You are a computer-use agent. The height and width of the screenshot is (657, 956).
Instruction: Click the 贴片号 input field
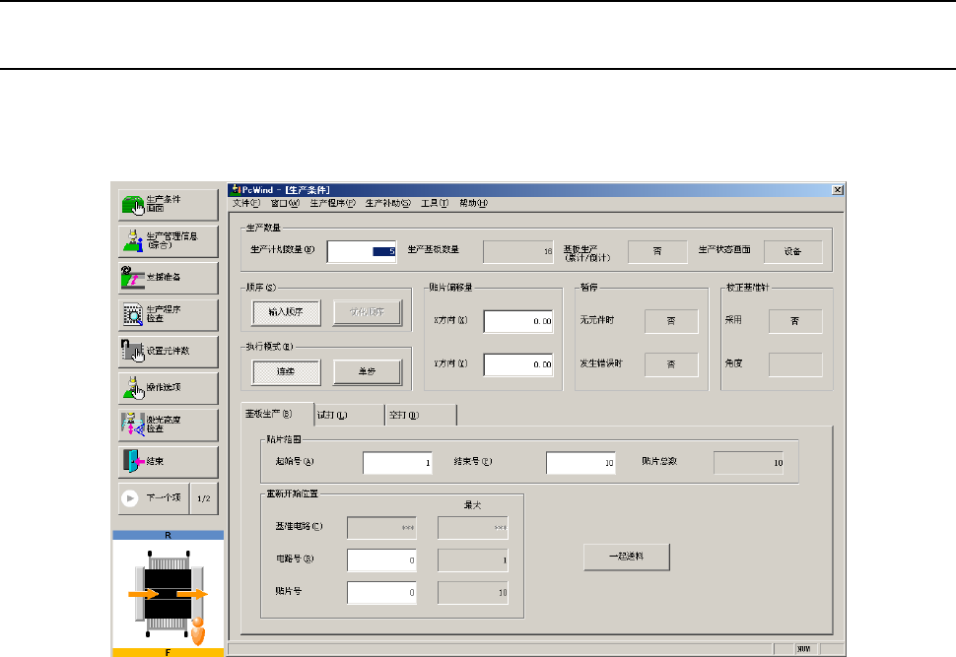tap(381, 592)
